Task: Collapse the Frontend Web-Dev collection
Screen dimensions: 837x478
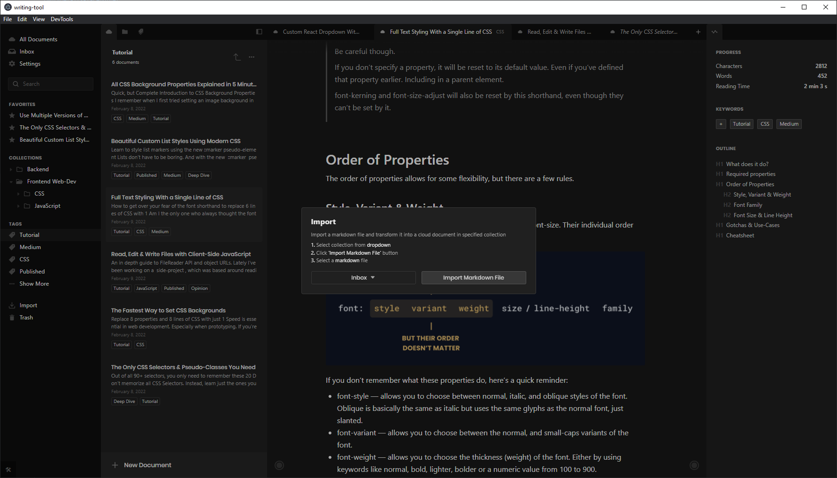Action: (x=11, y=182)
